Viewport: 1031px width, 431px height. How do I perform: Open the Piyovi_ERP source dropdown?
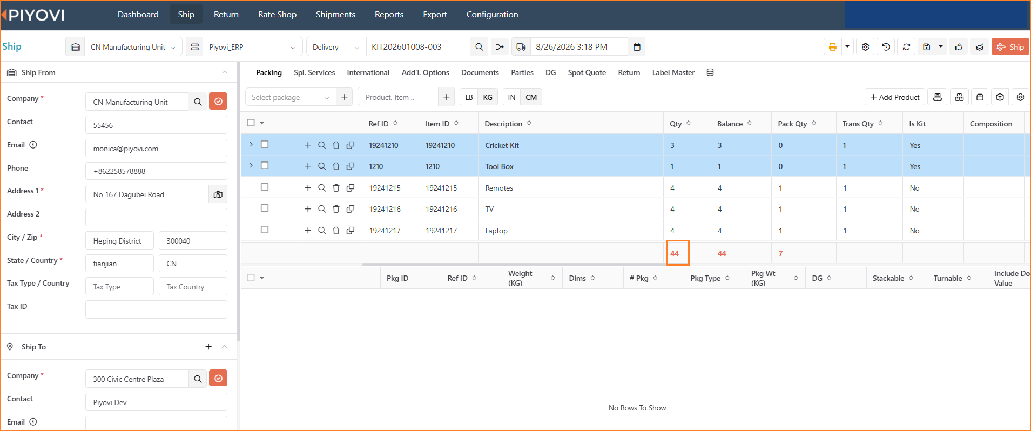(x=253, y=47)
